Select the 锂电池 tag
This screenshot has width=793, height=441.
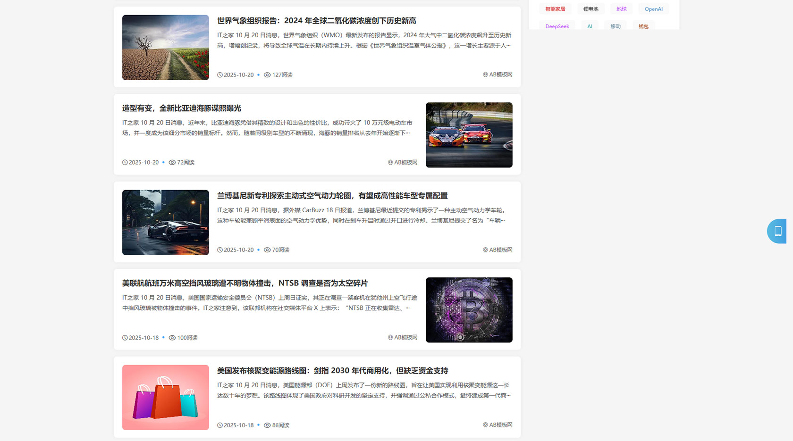[591, 9]
